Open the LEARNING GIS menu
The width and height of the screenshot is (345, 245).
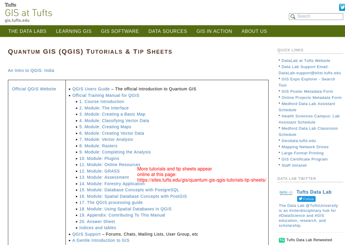pos(73,31)
